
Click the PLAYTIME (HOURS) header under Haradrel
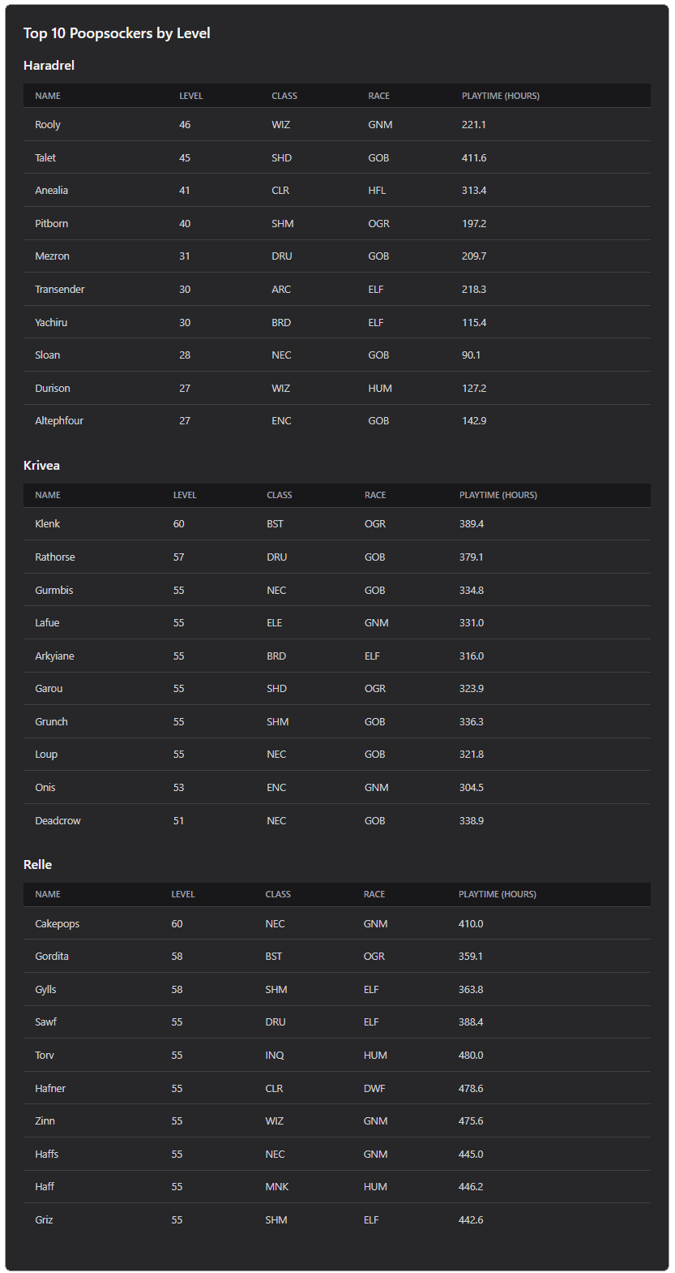[501, 96]
